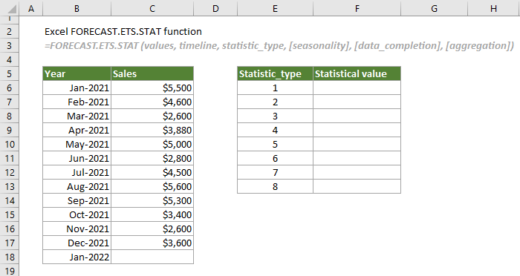The width and height of the screenshot is (520, 276).
Task: Select statistic_type cell with value 5
Action: click(x=275, y=144)
